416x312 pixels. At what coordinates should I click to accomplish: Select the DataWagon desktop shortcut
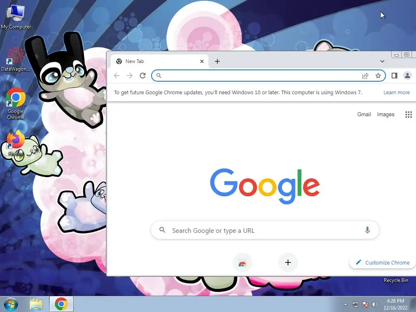pyautogui.click(x=16, y=59)
